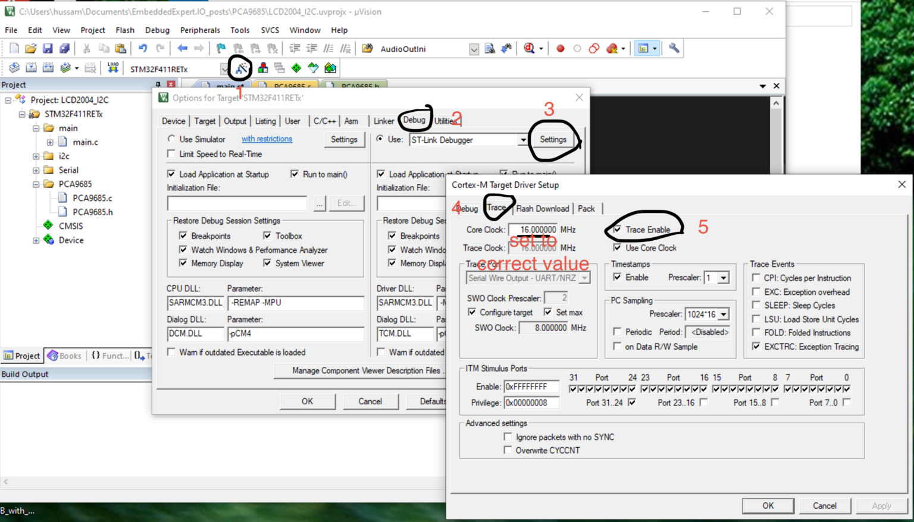914x522 pixels.
Task: Open the Peripherals menu
Action: click(200, 30)
